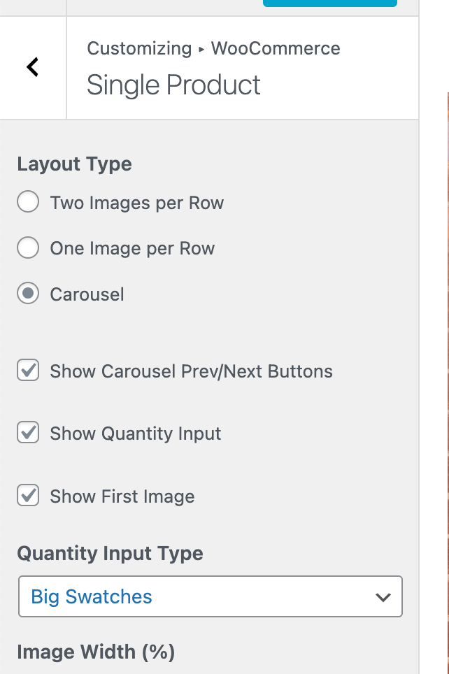
Task: Click the back arrow to leave Single Product
Action: point(31,67)
